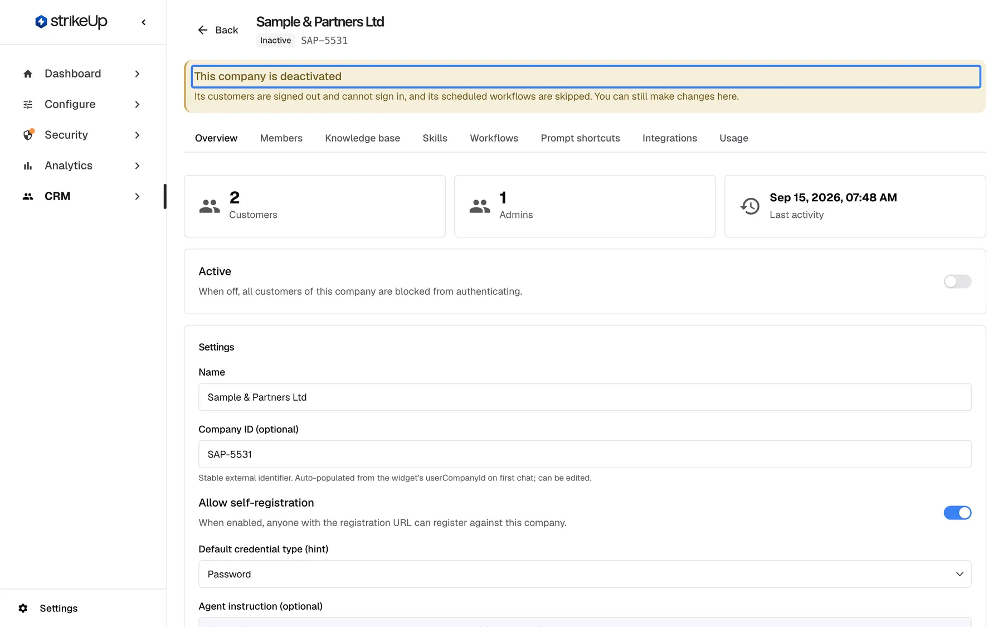The width and height of the screenshot is (1003, 627).
Task: Click the Name input field
Action: tap(585, 397)
